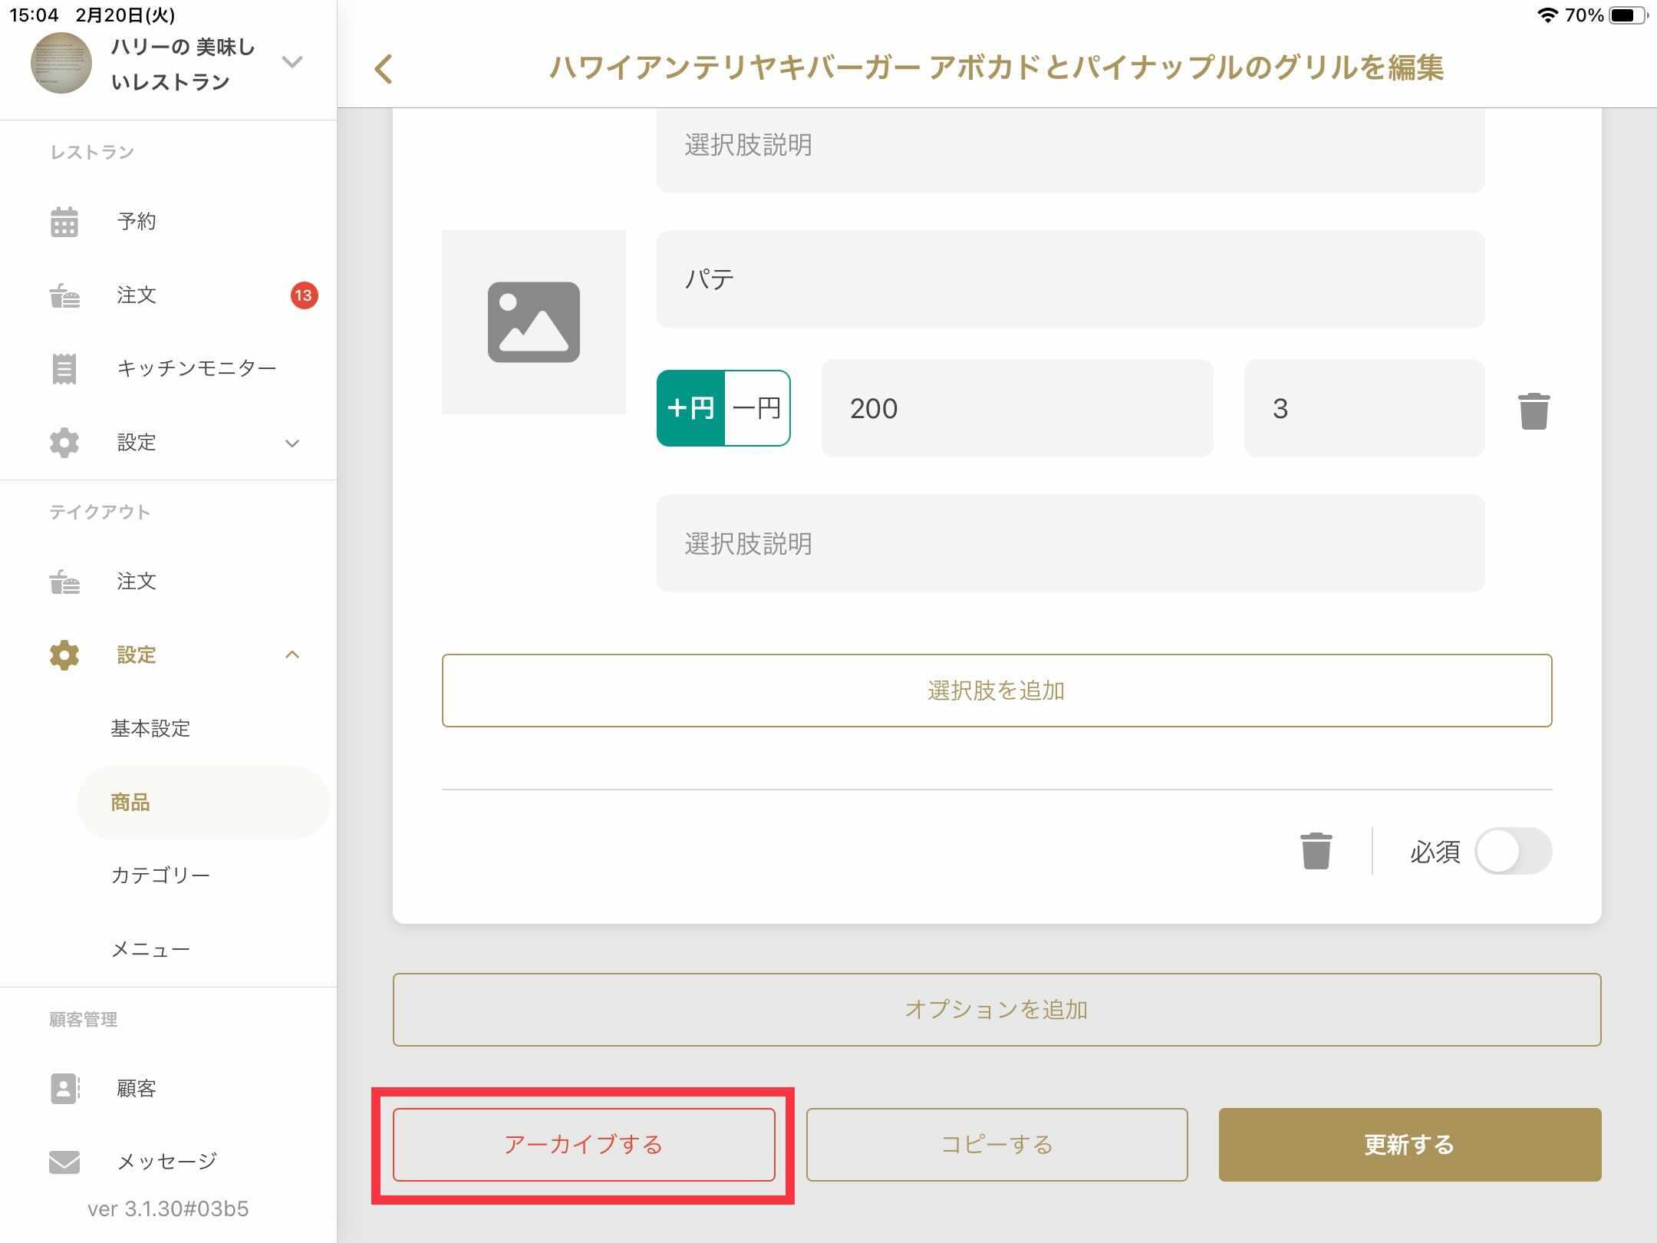Click price field showing 200
1657x1243 pixels.
(x=1016, y=408)
